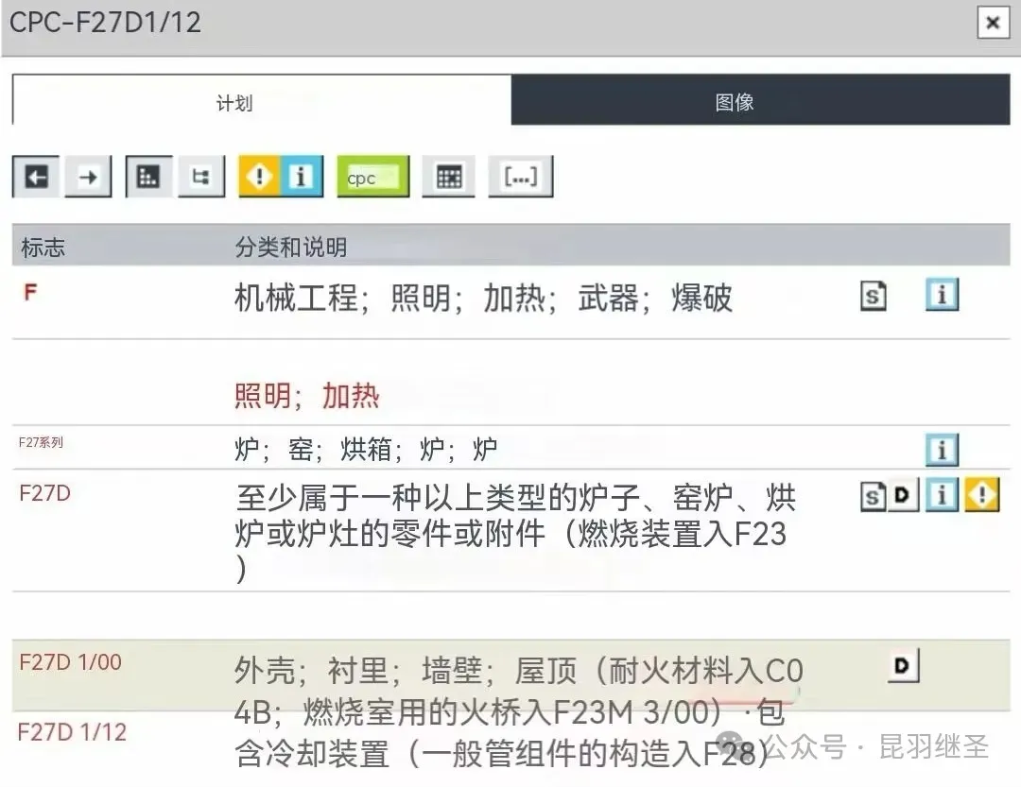Switch to the 图像 tab
The height and width of the screenshot is (787, 1021).
click(x=734, y=102)
